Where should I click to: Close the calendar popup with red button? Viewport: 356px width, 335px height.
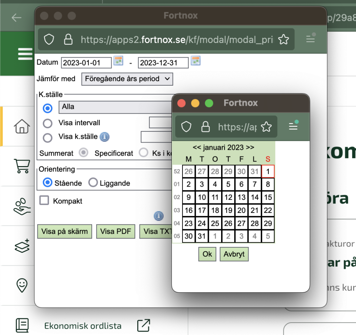[181, 103]
